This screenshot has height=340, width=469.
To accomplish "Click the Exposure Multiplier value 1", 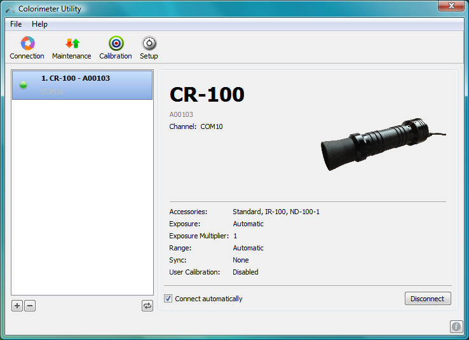I will click(x=235, y=236).
